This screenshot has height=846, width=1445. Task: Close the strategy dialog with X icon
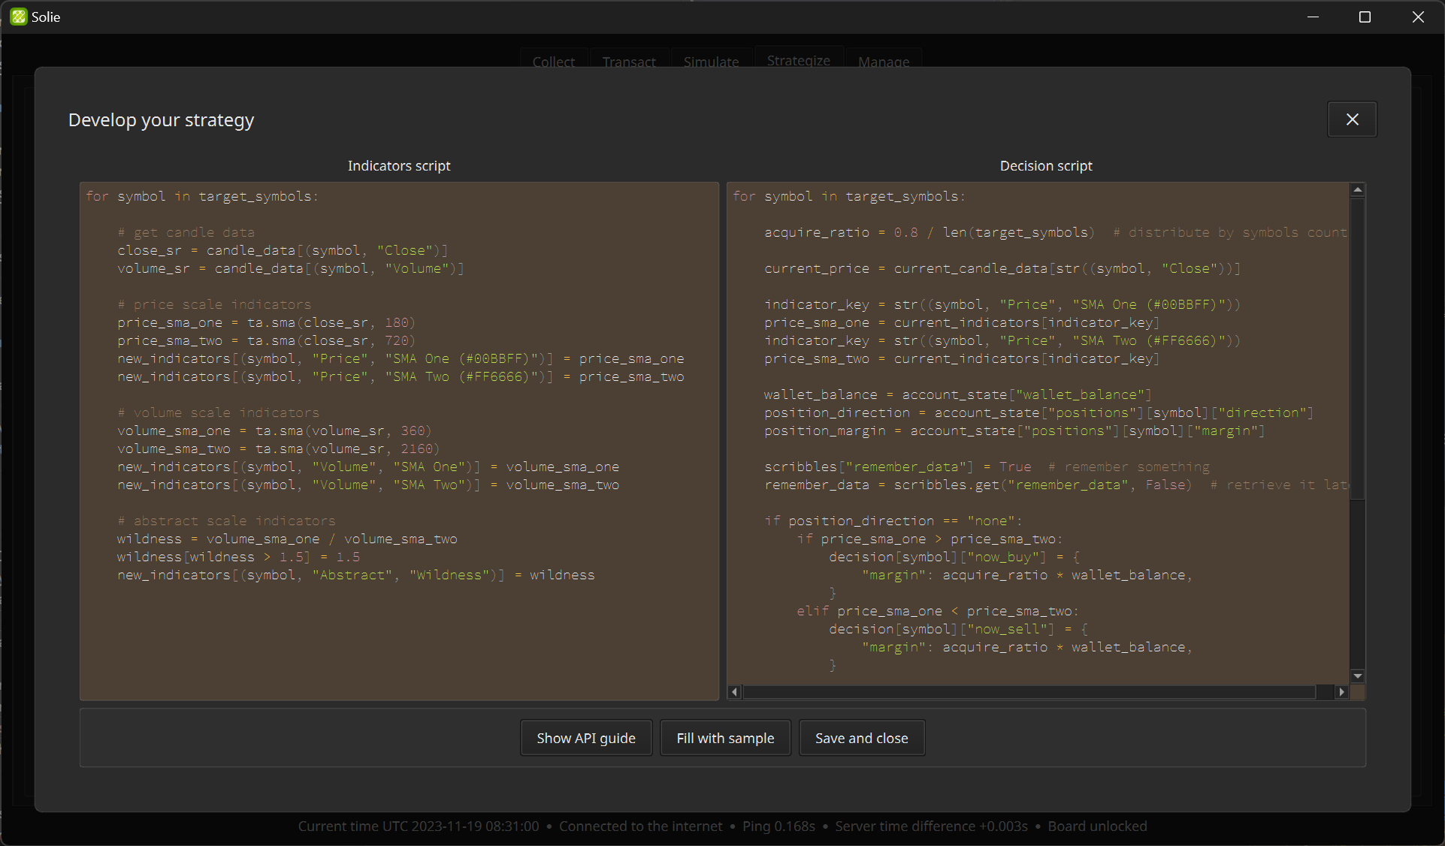pos(1352,119)
